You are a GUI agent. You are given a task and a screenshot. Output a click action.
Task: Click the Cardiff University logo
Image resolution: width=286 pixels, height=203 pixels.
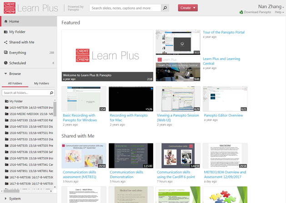tap(10, 8)
